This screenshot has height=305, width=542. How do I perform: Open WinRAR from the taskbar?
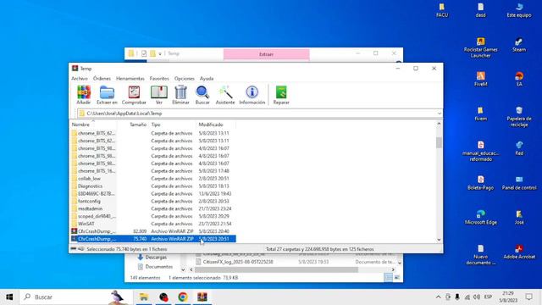coord(202,297)
